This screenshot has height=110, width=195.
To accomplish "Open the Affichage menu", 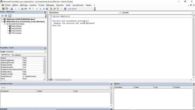I will (x=24, y=5).
